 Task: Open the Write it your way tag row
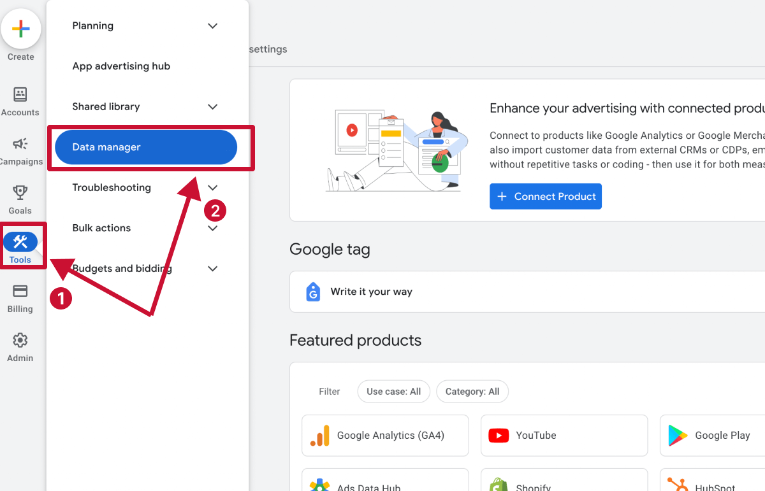pos(527,292)
